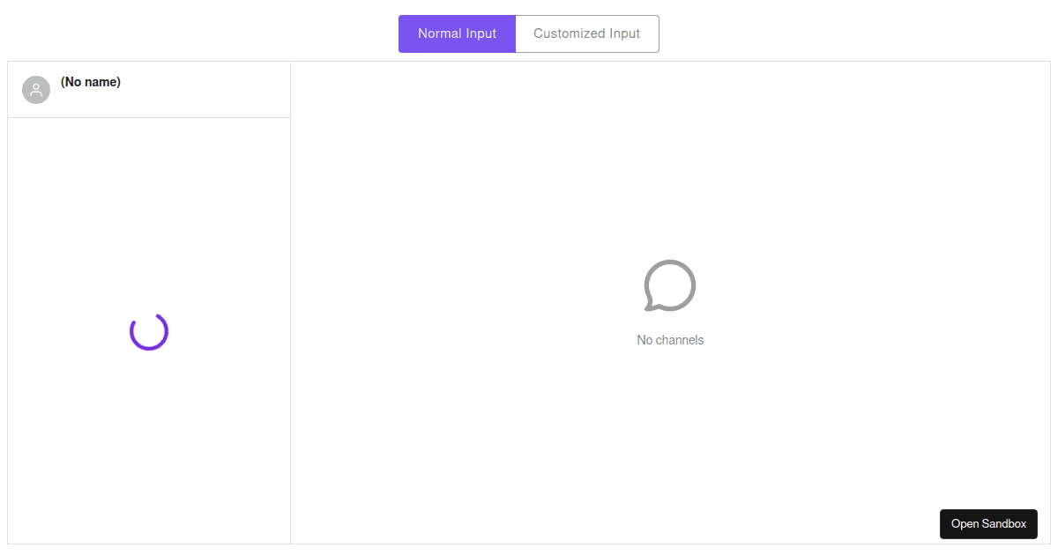Switch to the Customized Input tab
The width and height of the screenshot is (1058, 555).
pos(586,33)
